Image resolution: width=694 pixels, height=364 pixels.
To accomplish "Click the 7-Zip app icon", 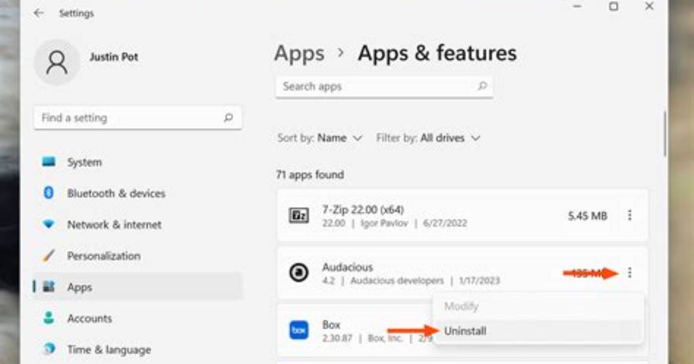I will (x=299, y=216).
